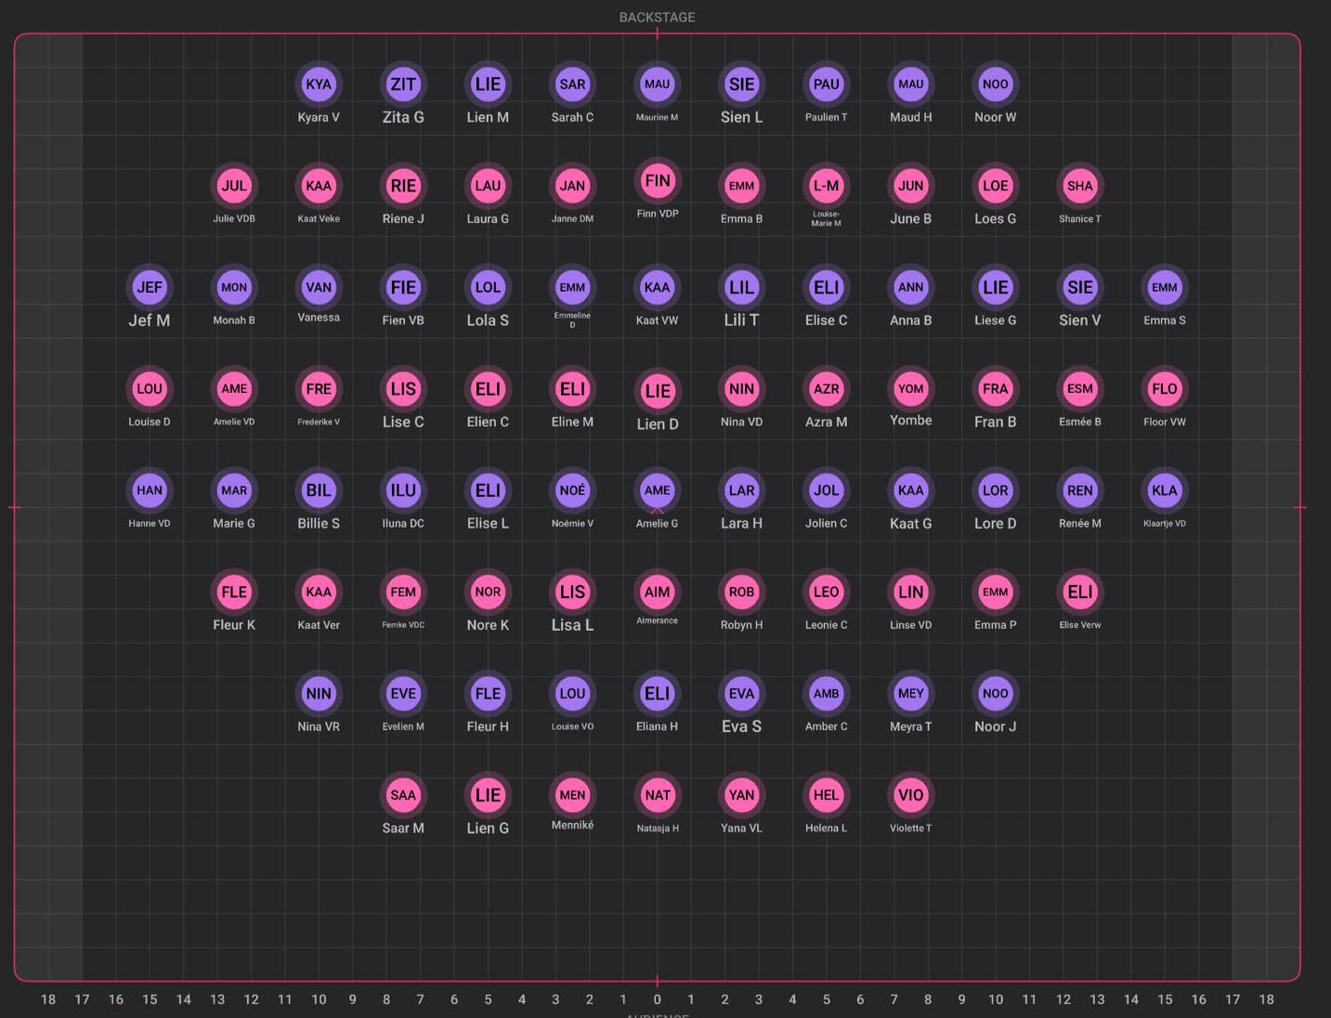Click Klaartje VD's purple KLA marker
The height and width of the screenshot is (1018, 1331).
(x=1165, y=490)
